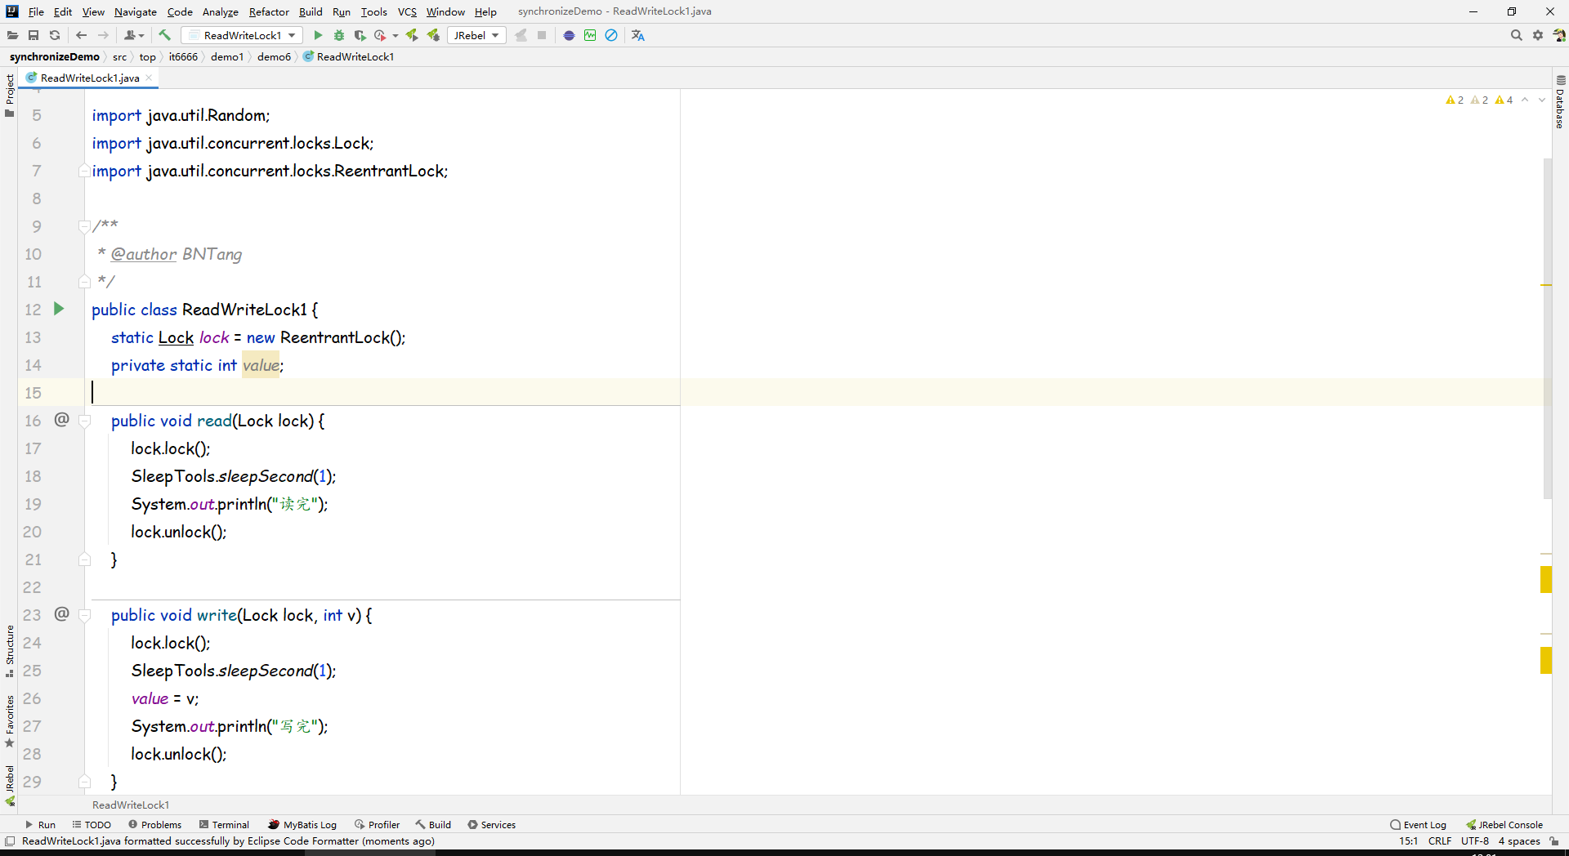Viewport: 1569px width, 856px height.
Task: Run ReadWriteLock1 with the green play icon
Action: coord(318,35)
